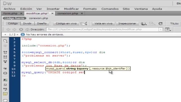Image resolution: width=181 pixels, height=102 pixels.
Task: Switch to Código view
Action: tap(13, 24)
